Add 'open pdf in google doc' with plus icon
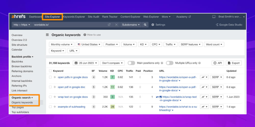Screen dimensions: 255x127 [x=55, y=87]
